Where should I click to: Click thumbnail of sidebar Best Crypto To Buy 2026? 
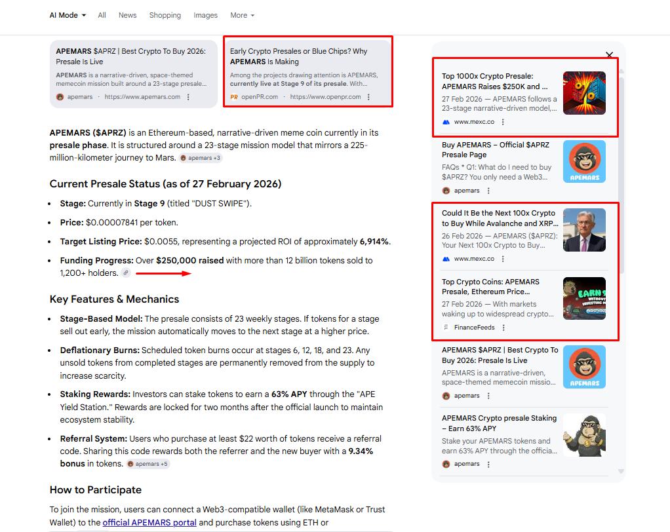point(584,367)
